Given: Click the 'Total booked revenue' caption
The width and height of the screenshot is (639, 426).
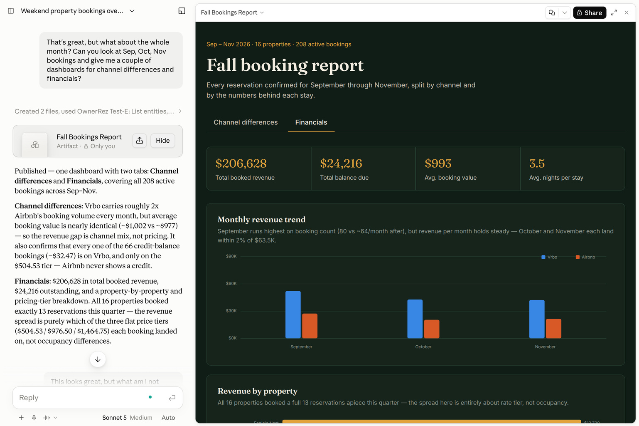Looking at the screenshot, I should tap(245, 178).
